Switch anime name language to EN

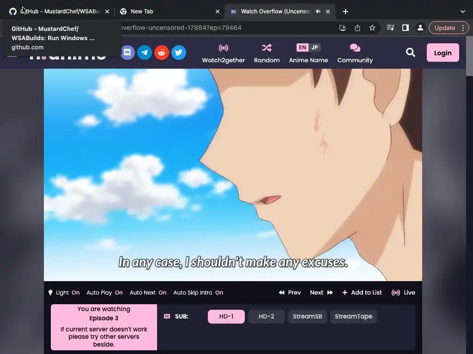tap(302, 47)
